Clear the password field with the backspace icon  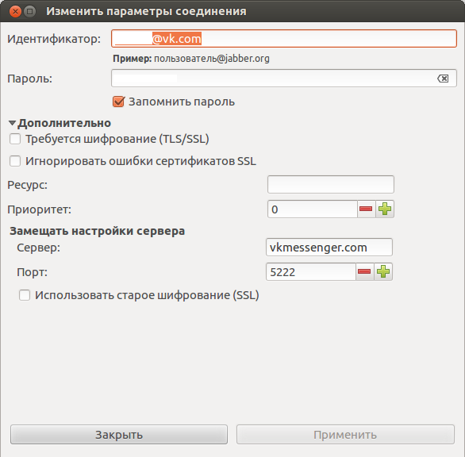pos(443,79)
